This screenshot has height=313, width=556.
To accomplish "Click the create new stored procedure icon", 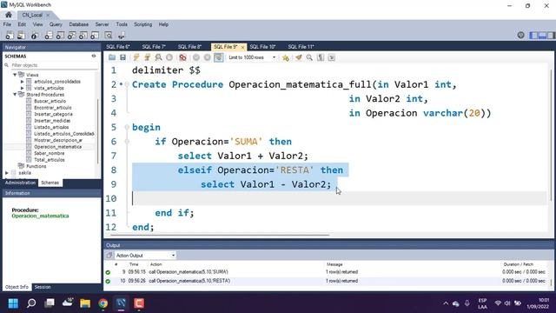I will point(83,36).
